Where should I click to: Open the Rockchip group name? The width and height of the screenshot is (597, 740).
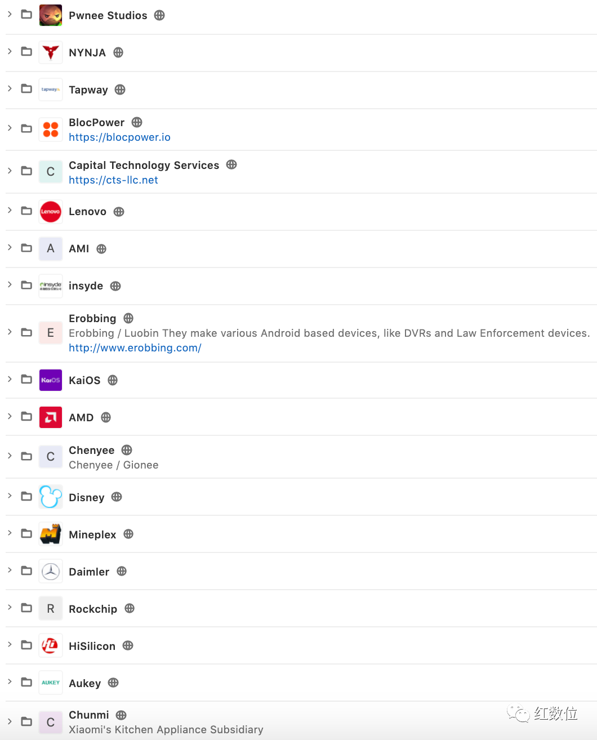coord(93,609)
